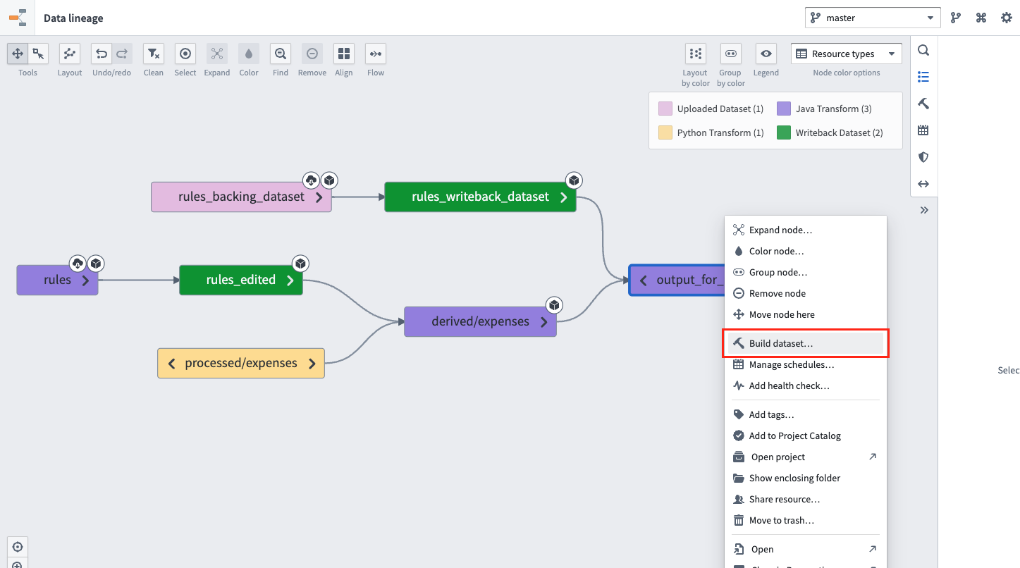The image size is (1020, 568).
Task: Click the Uploaded Dataset legend color swatch
Action: click(x=665, y=109)
